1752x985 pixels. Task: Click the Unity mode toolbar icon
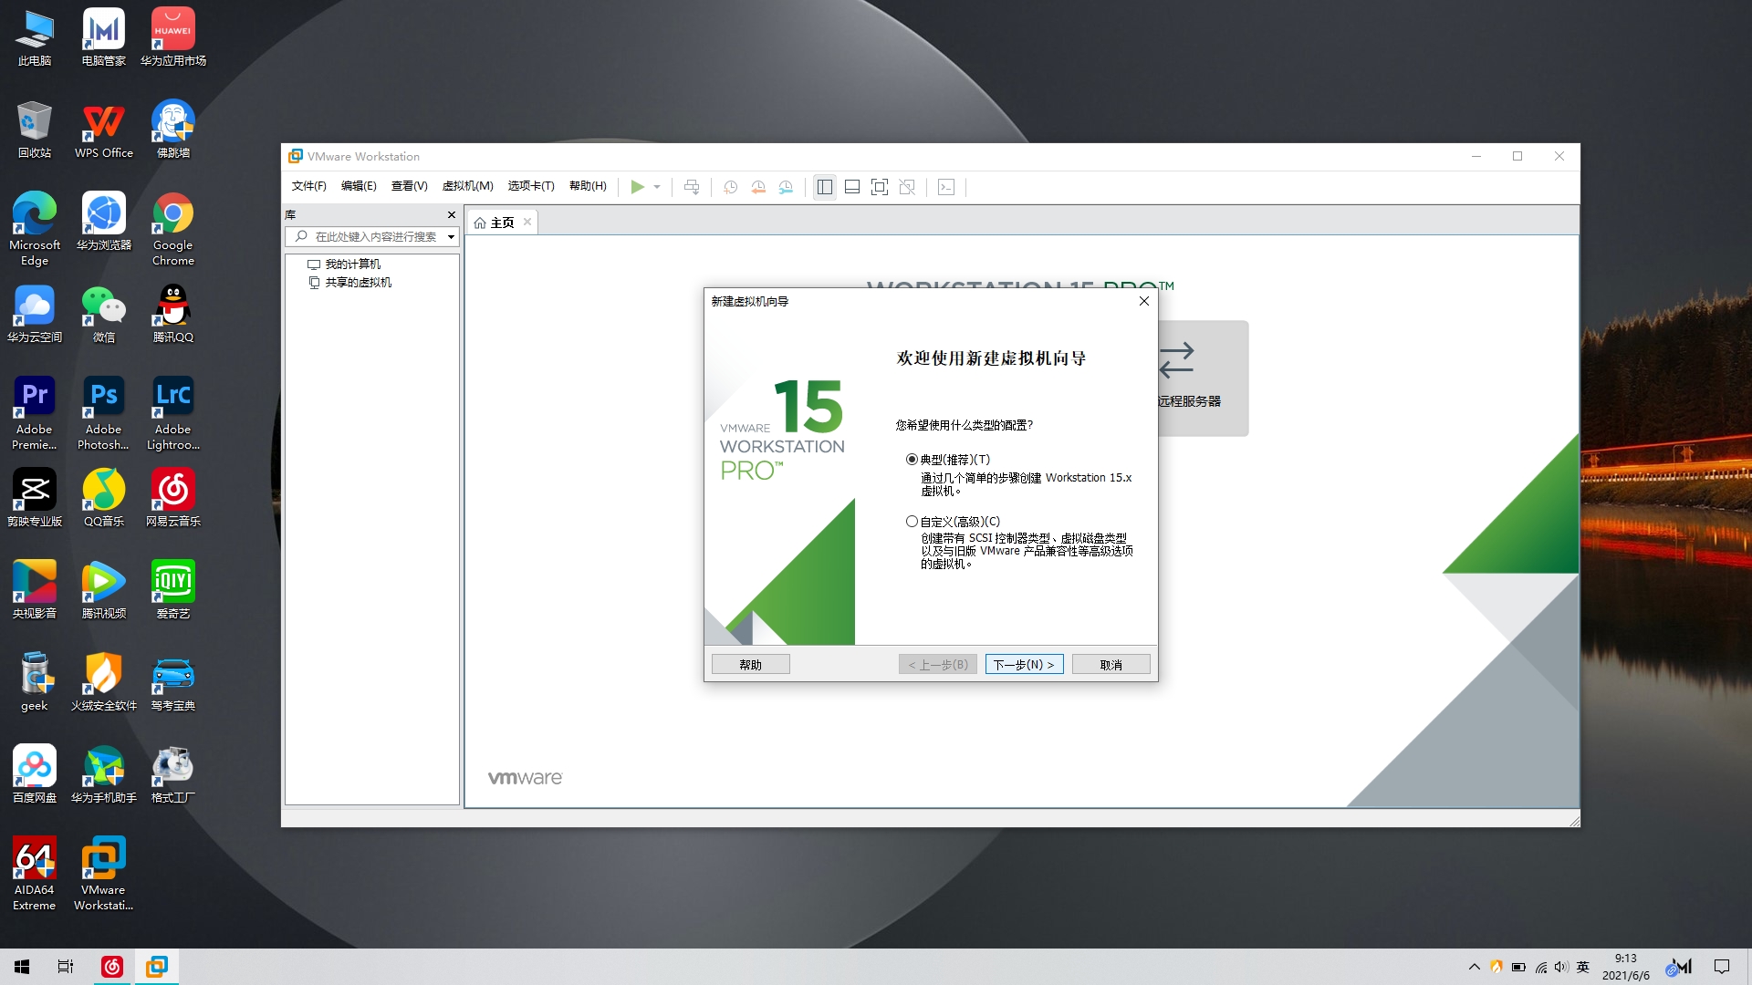[x=907, y=187]
